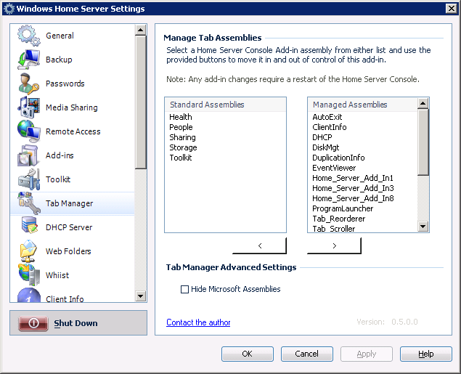This screenshot has height=374, width=461.
Task: Click the settings gear icon in title bar
Action: click(x=9, y=9)
